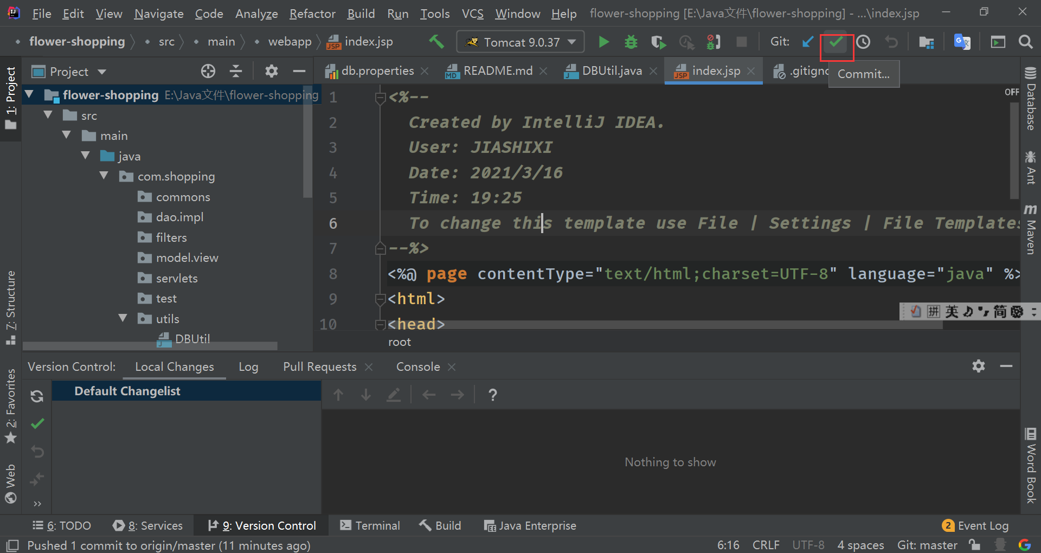Toggle the Favorites tool window button

(x=10, y=406)
